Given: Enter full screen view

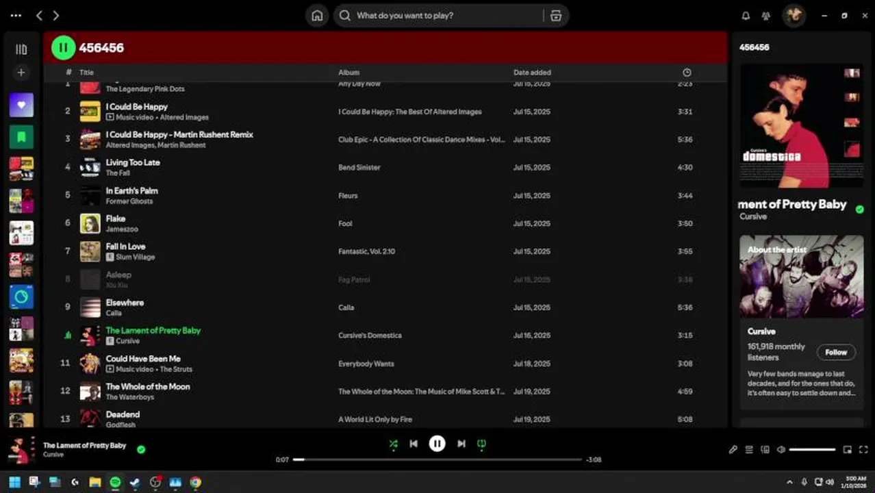Looking at the screenshot, I should pos(863,450).
